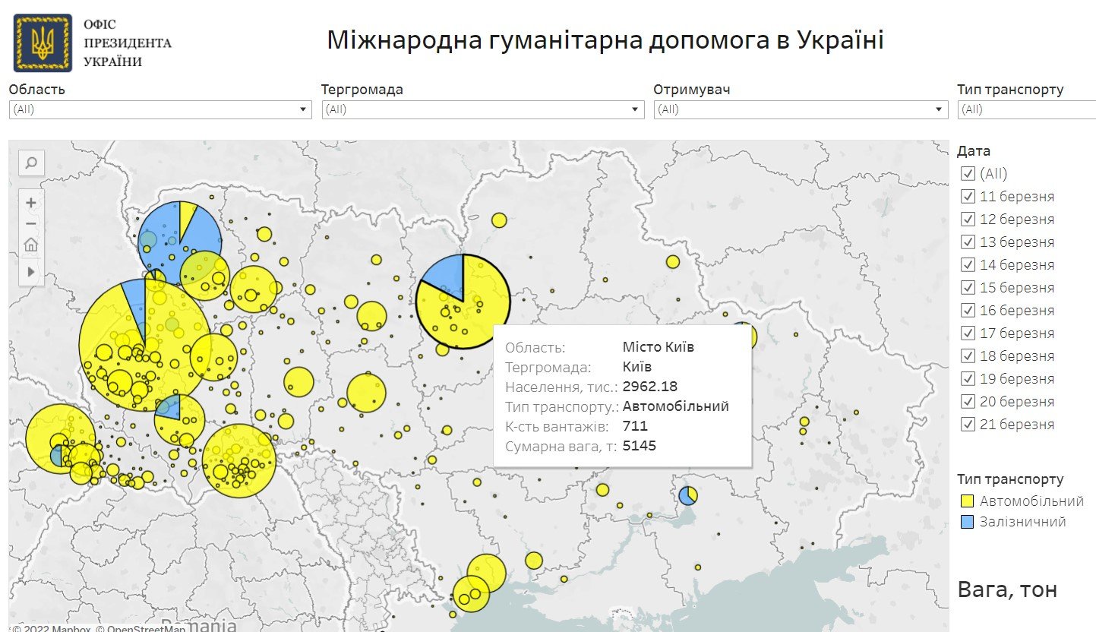Expand the Отримувач filter list
The width and height of the screenshot is (1096, 632).
pos(940,109)
